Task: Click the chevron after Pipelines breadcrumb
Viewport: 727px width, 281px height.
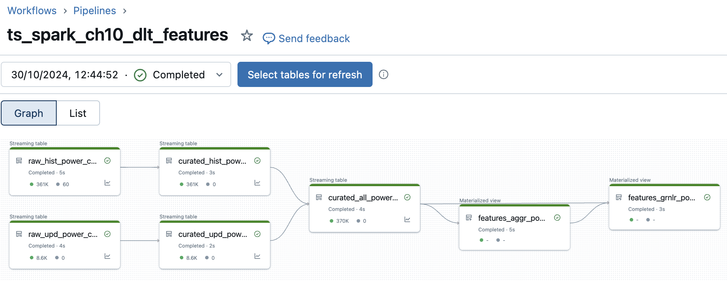Action: click(124, 11)
